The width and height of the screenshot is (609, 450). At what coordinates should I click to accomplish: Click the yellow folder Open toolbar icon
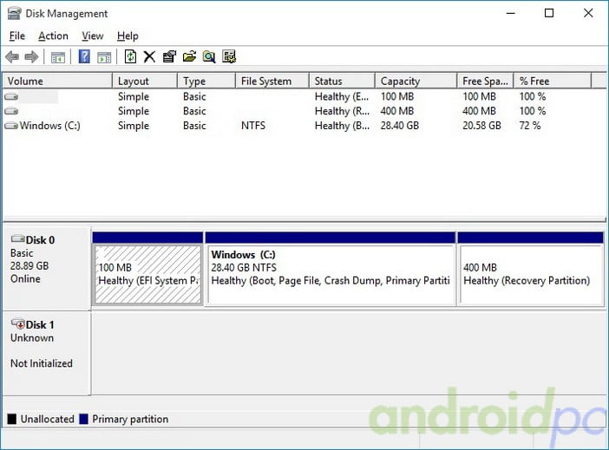(x=189, y=57)
